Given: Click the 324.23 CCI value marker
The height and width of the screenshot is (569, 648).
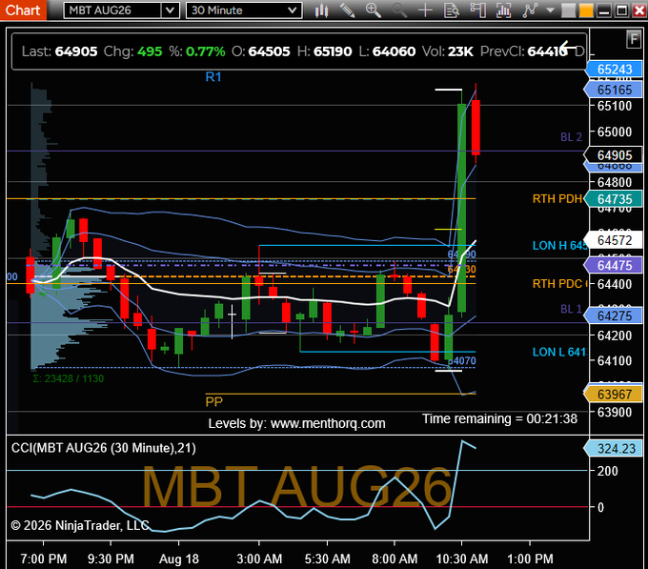Looking at the screenshot, I should coord(614,449).
